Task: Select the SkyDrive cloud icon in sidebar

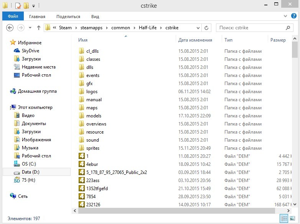Action: click(17, 51)
